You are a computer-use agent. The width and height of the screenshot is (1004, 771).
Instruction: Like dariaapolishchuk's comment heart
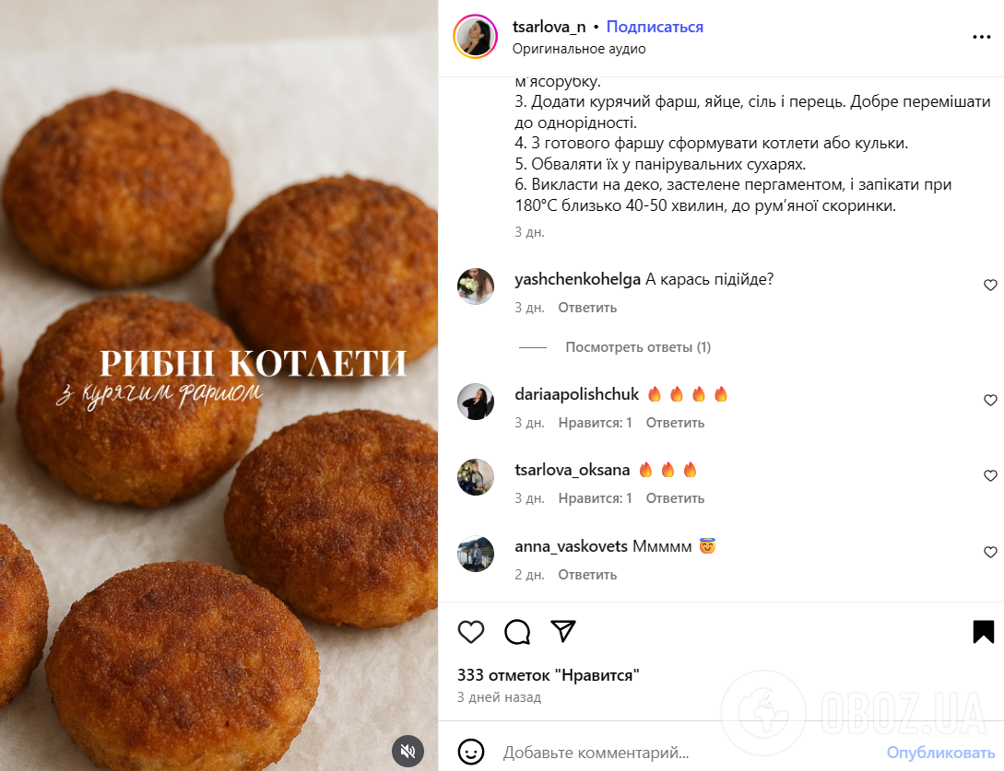tap(990, 401)
